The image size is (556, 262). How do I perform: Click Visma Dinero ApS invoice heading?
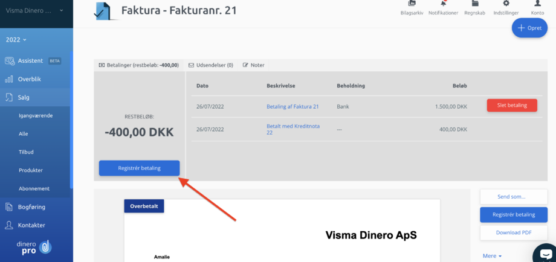coord(371,235)
